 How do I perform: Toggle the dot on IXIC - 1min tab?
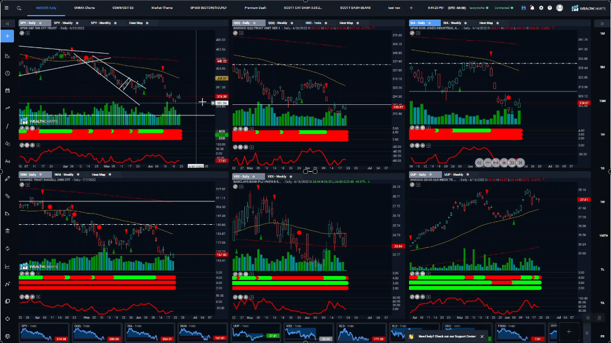coord(326,23)
